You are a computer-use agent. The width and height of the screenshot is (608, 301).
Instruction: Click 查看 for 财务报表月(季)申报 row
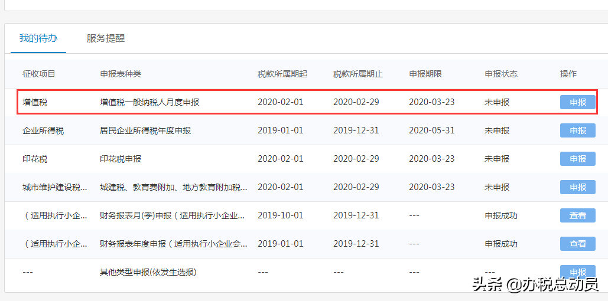tap(577, 215)
